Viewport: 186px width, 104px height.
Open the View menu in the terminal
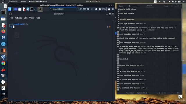click(x=31, y=18)
